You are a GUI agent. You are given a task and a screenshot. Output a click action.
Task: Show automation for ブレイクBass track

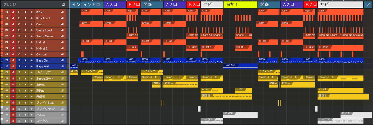click(2, 104)
